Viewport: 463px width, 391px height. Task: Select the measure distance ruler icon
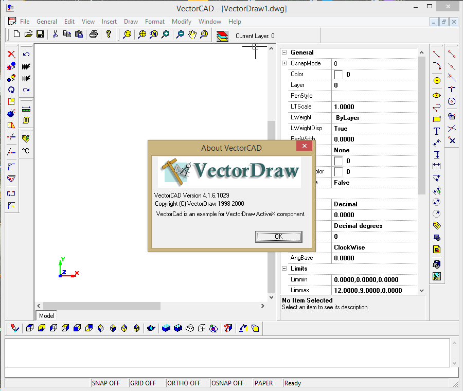(26, 109)
